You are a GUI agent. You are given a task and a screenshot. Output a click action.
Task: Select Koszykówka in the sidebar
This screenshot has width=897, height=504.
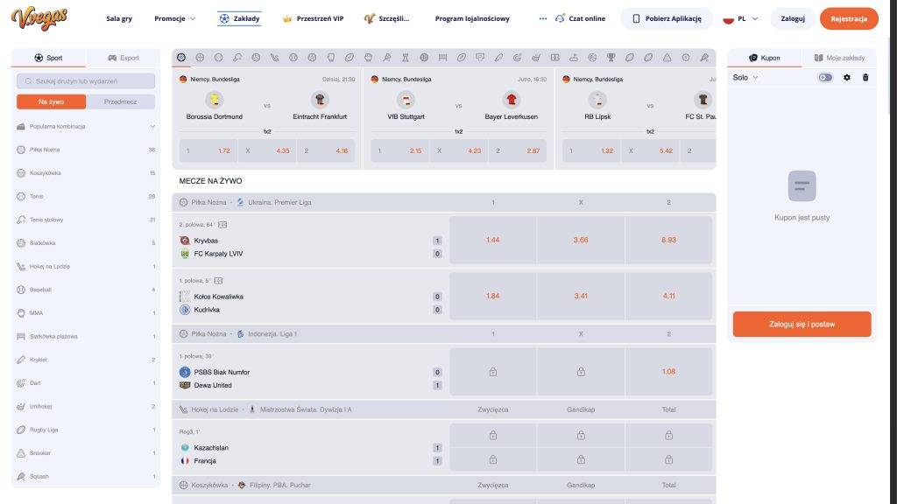click(x=86, y=173)
